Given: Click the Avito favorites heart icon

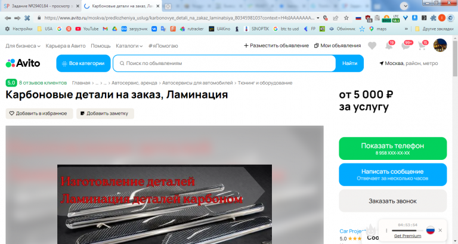Looking at the screenshot, I should click(372, 46).
